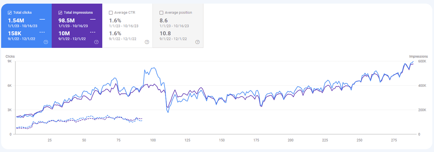Click the Clicks axis label
Viewport: 434px width, 152px height.
coord(10,57)
